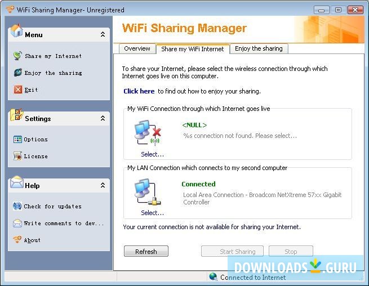Click the envelope icon for Write comments
Screen dimensions: 369x286
17,223
